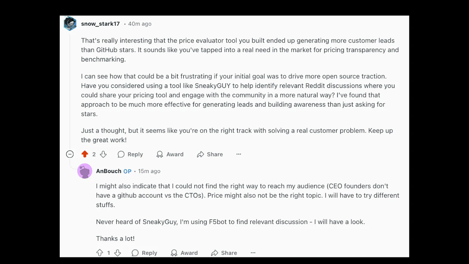Screen dimensions: 469x264
Task: Click the OP badge next to AnBouch
Action: coord(127,171)
